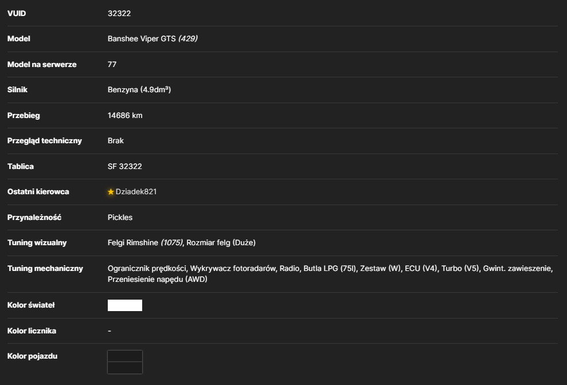567x385 pixels.
Task: Click the Pickles affiliation value
Action: (120, 218)
